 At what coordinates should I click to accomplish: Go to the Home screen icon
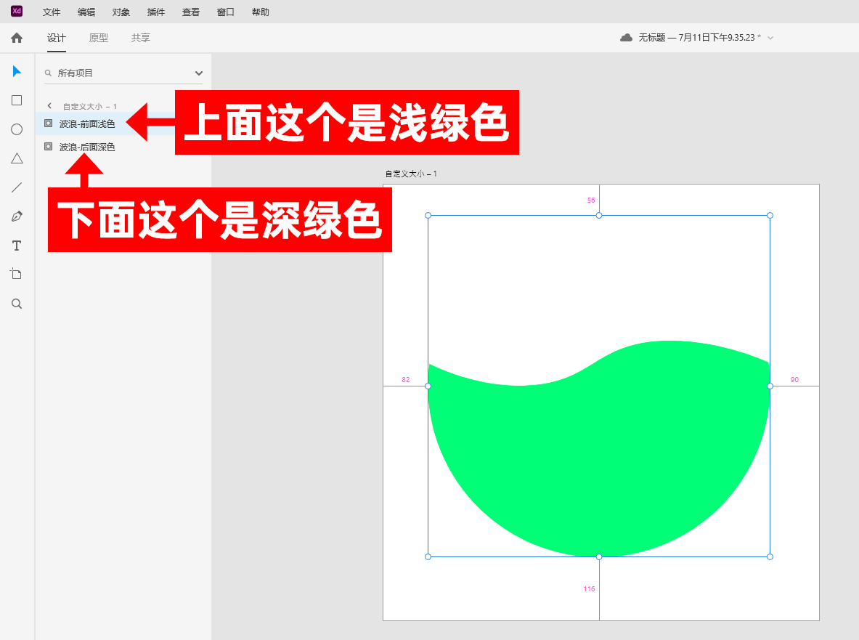[x=17, y=38]
